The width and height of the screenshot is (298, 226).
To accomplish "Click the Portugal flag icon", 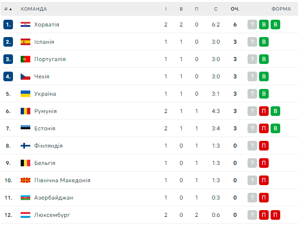I will tap(25, 59).
